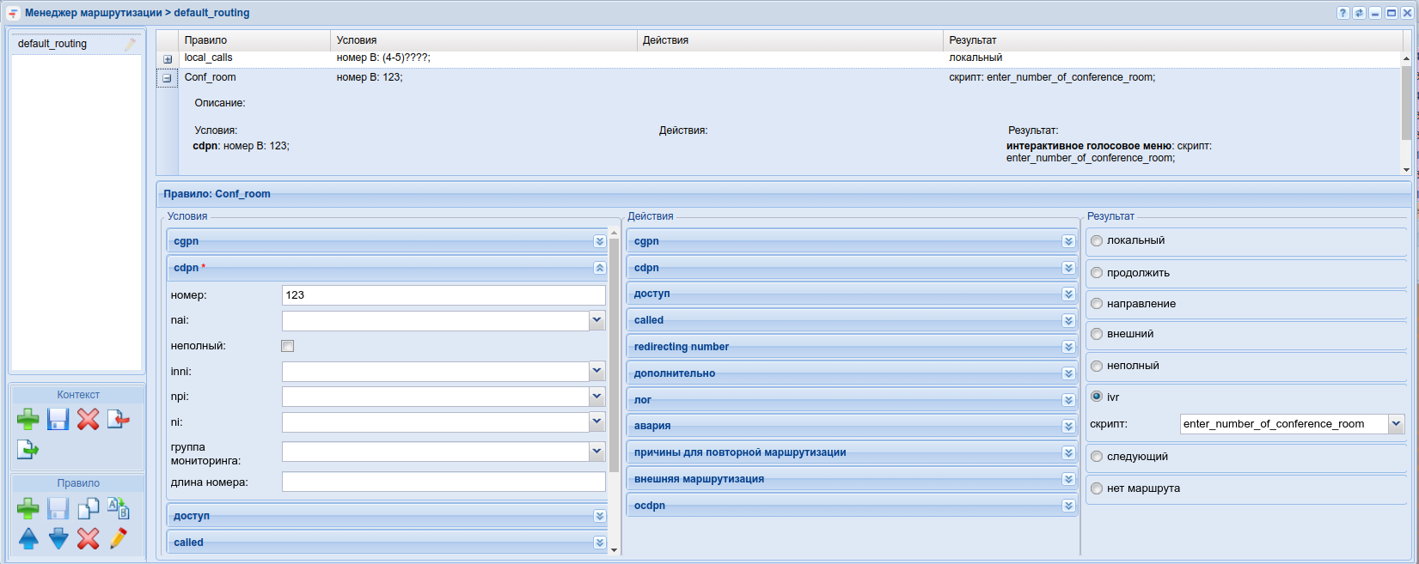Click the Действия column header
Screen dimensions: 1419x564
(790, 40)
